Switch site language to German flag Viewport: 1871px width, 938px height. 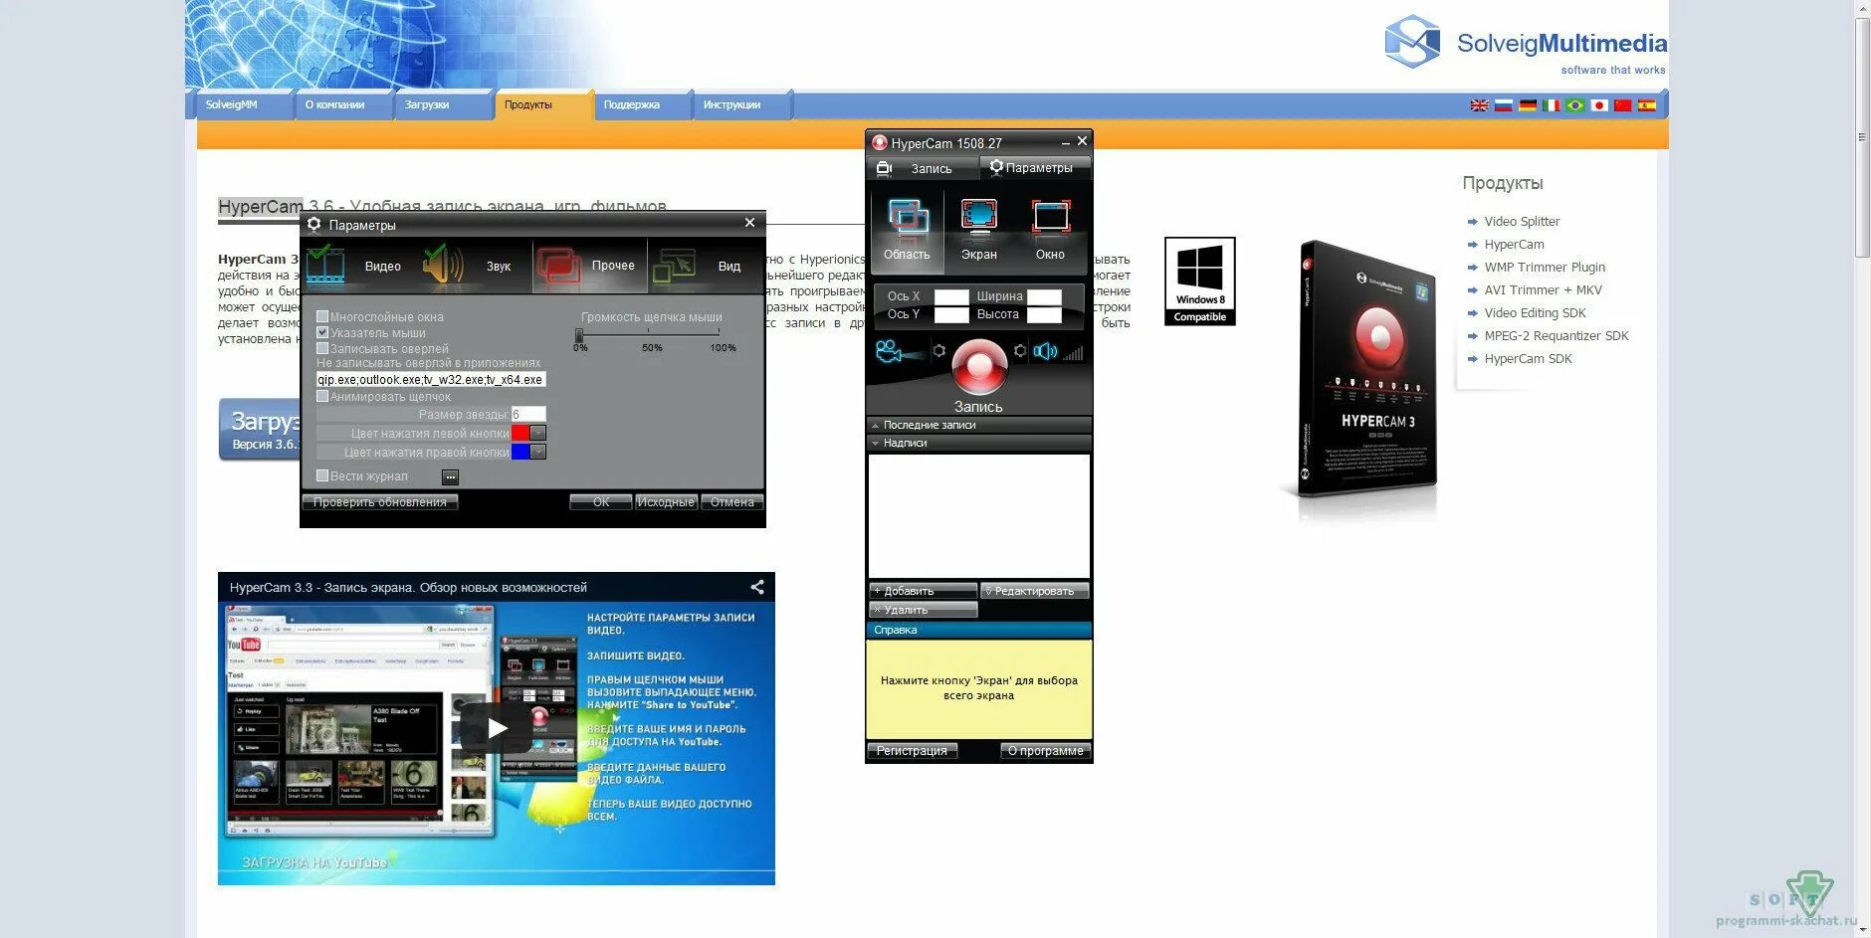pos(1528,105)
